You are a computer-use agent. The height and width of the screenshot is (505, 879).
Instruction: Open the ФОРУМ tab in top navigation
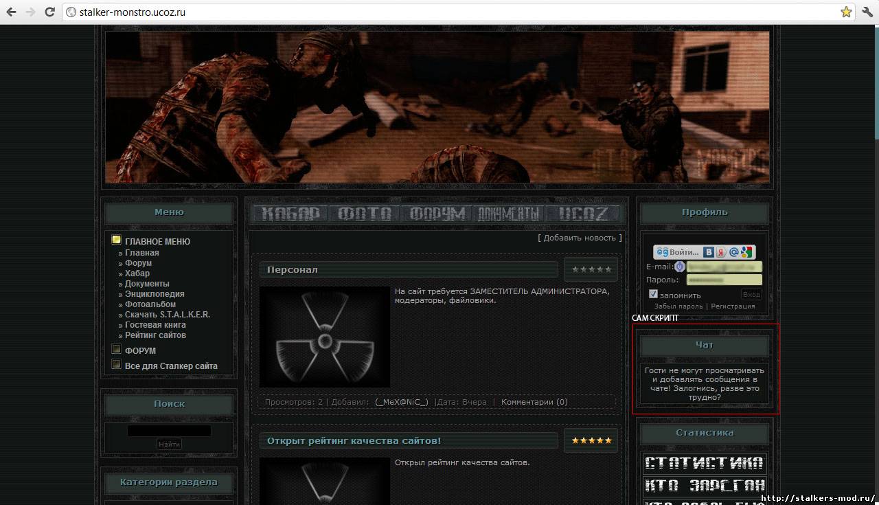pyautogui.click(x=437, y=214)
